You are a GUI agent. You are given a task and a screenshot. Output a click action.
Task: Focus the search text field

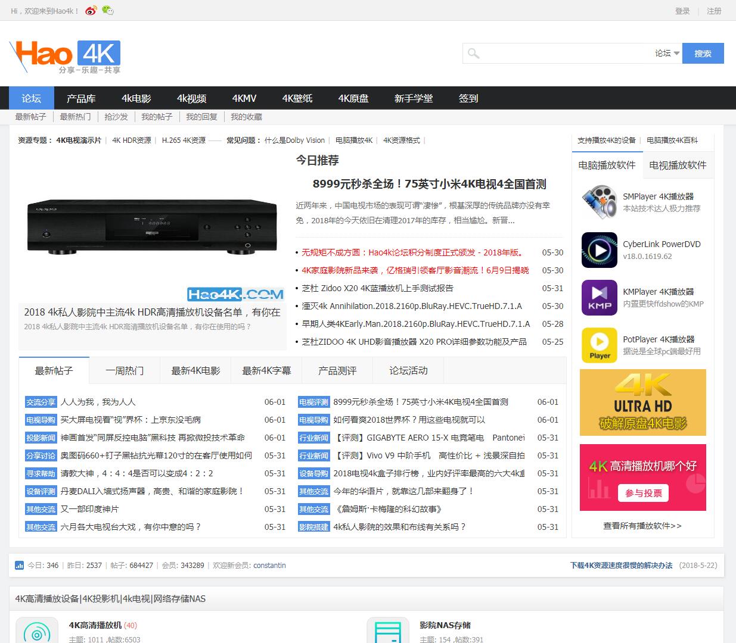pyautogui.click(x=566, y=53)
